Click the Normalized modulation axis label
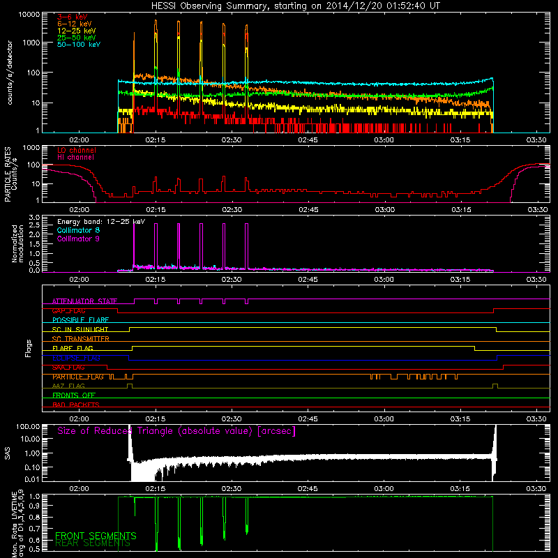 [x=17, y=243]
